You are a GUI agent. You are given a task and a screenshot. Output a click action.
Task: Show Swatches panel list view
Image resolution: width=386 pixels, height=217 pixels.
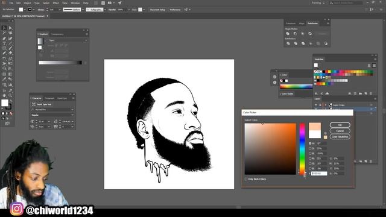click(369, 66)
